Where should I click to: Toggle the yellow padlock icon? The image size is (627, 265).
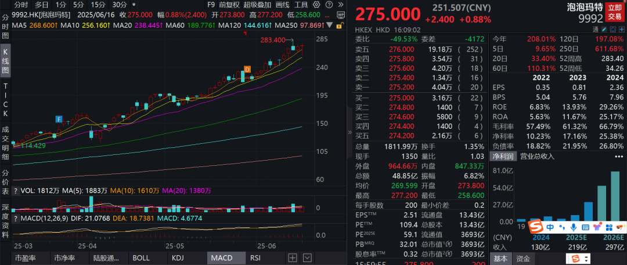(339, 26)
